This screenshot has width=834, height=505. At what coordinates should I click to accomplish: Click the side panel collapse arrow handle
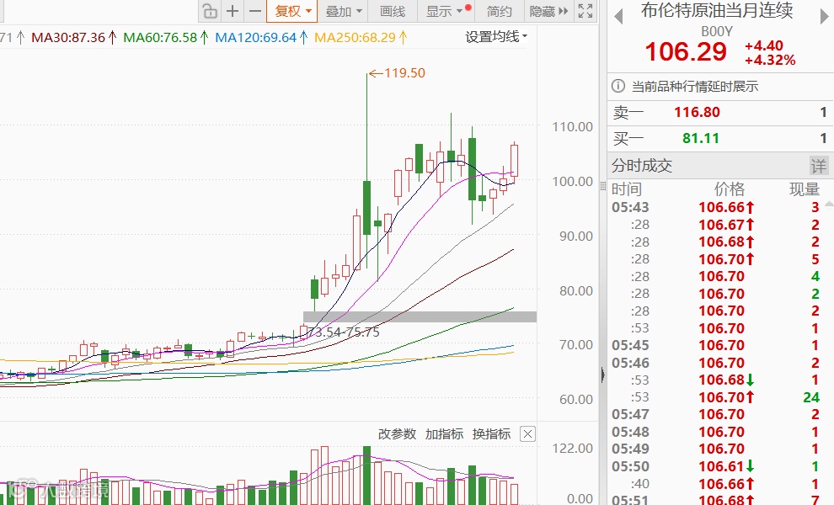602,375
